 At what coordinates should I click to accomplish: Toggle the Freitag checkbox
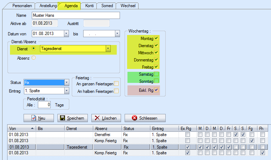[156, 67]
